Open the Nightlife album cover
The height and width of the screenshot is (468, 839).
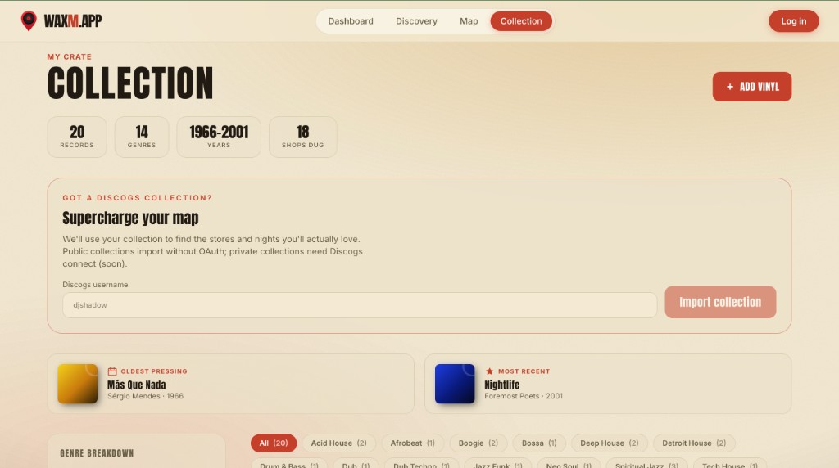[455, 384]
